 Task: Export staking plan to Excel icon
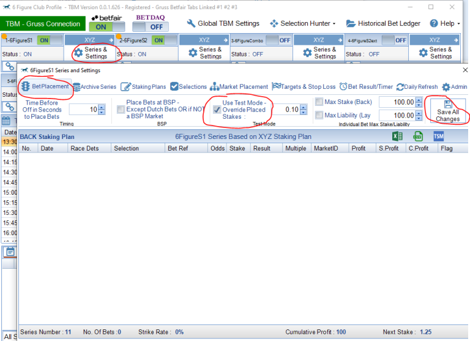tap(397, 136)
